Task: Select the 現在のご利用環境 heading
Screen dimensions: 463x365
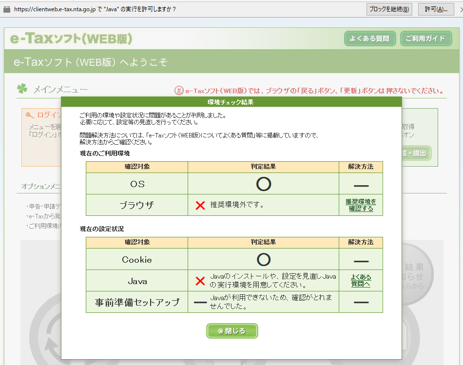Action: [x=105, y=154]
